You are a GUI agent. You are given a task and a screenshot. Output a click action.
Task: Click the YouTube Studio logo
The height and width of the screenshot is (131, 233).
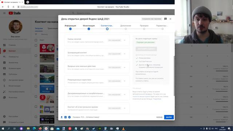[x=15, y=13]
